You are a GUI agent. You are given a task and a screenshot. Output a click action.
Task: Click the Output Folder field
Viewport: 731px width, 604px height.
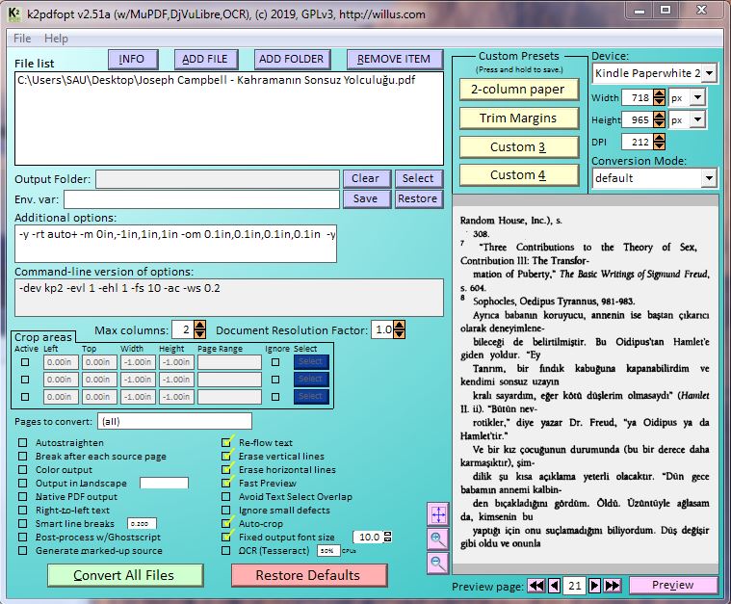(218, 179)
